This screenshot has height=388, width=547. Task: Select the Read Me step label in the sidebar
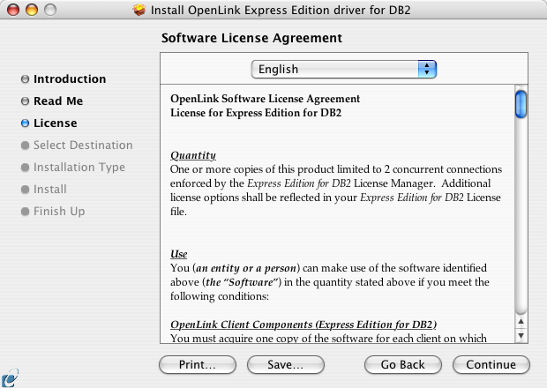pyautogui.click(x=58, y=101)
